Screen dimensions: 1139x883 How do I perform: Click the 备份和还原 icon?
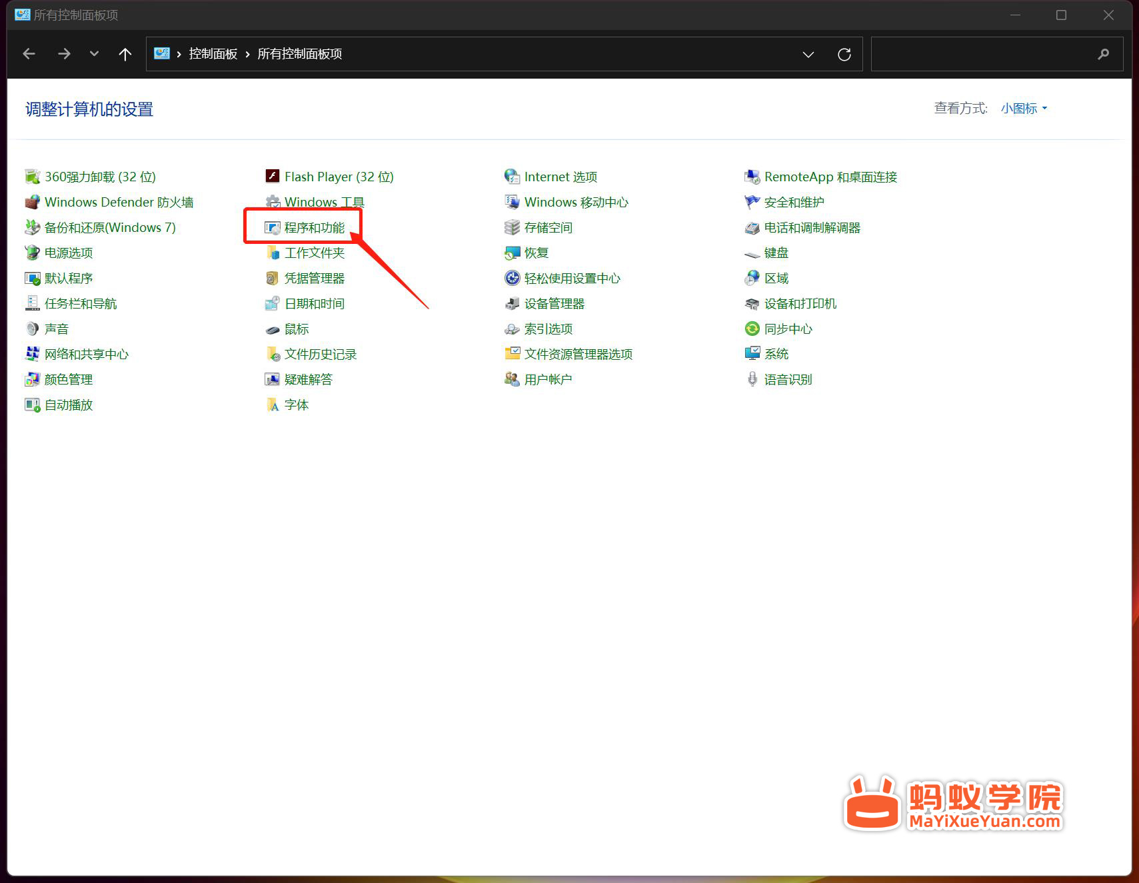[x=32, y=227]
